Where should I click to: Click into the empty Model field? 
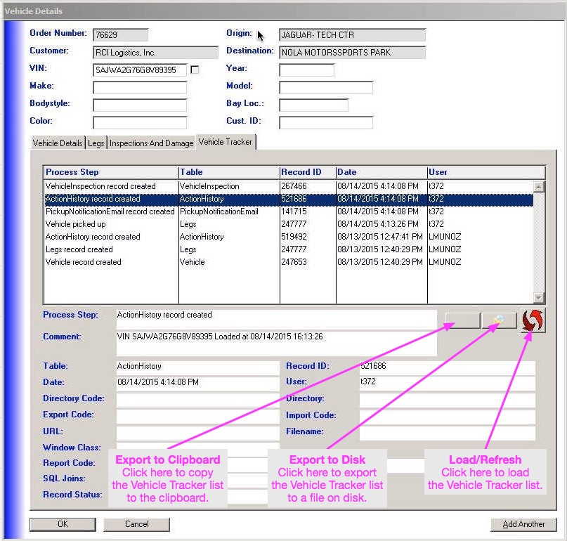click(x=326, y=88)
